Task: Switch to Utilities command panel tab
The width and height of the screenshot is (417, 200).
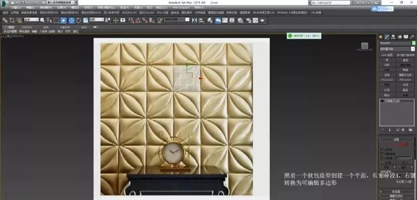Action: pos(412,37)
